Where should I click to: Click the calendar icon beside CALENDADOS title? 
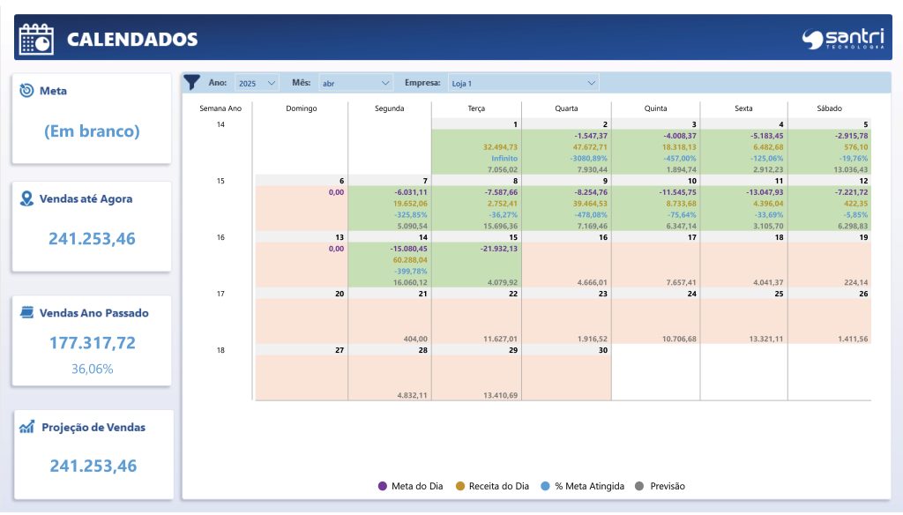click(36, 39)
